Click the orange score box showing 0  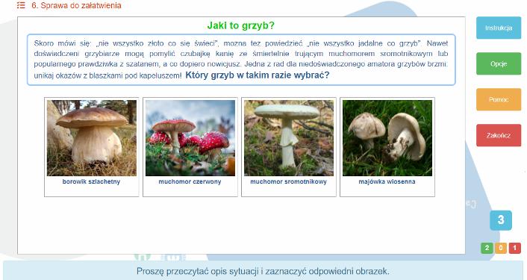click(501, 248)
